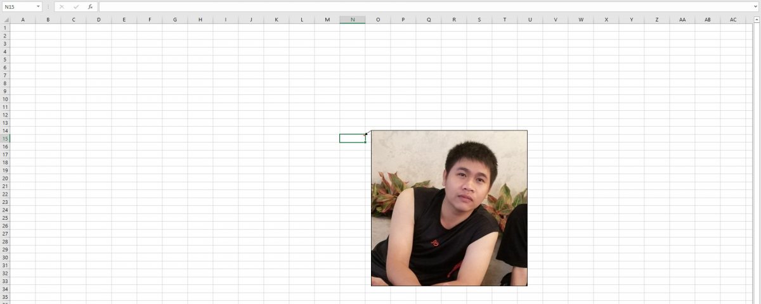
Task: Click the Enter checkmark icon in formula bar
Action: pyautogui.click(x=76, y=7)
